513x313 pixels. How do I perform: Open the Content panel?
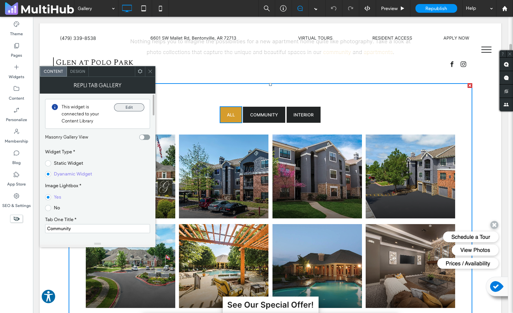[16, 93]
